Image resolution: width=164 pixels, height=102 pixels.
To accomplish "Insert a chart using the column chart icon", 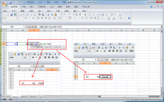I will [x=103, y=14].
